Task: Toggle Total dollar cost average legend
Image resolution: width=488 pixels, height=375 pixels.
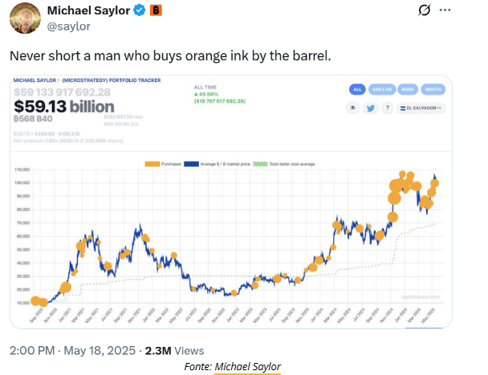Action: tap(284, 164)
